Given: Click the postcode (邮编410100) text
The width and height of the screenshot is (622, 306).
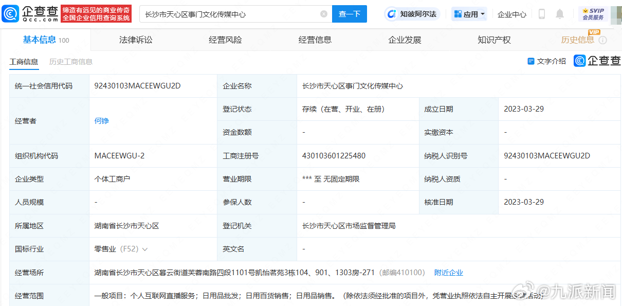Looking at the screenshot, I should point(402,273).
